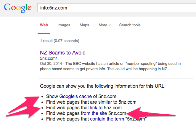Image resolution: width=196 pixels, height=130 pixels.
Task: Focus the search box containing info:5nz.com
Action: tap(117, 8)
